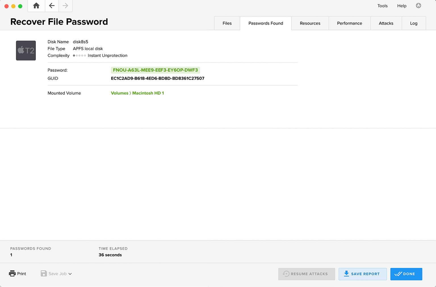
Task: Click the forward navigation arrow
Action: coord(65,6)
